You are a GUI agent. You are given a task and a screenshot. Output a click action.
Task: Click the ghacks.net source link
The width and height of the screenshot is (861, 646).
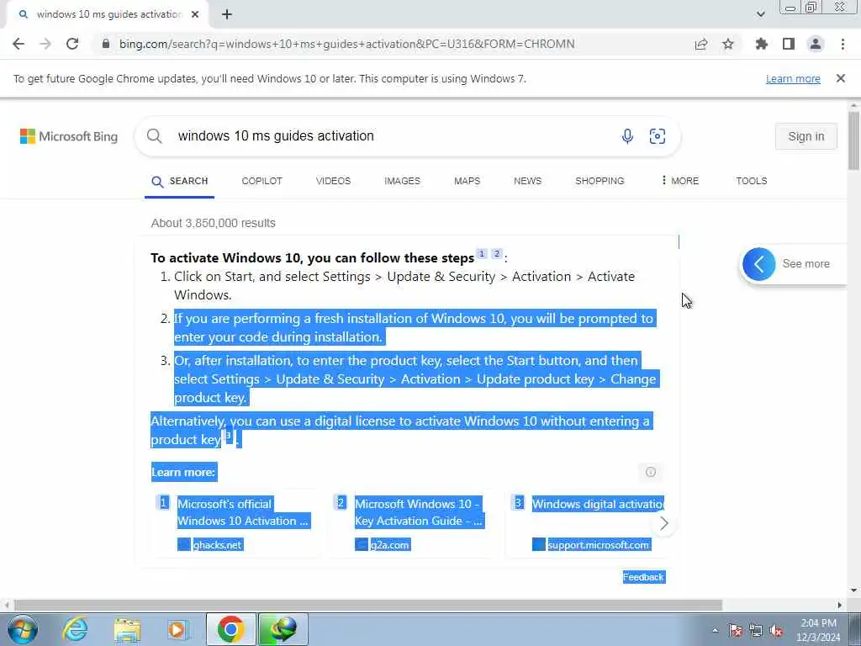point(218,545)
